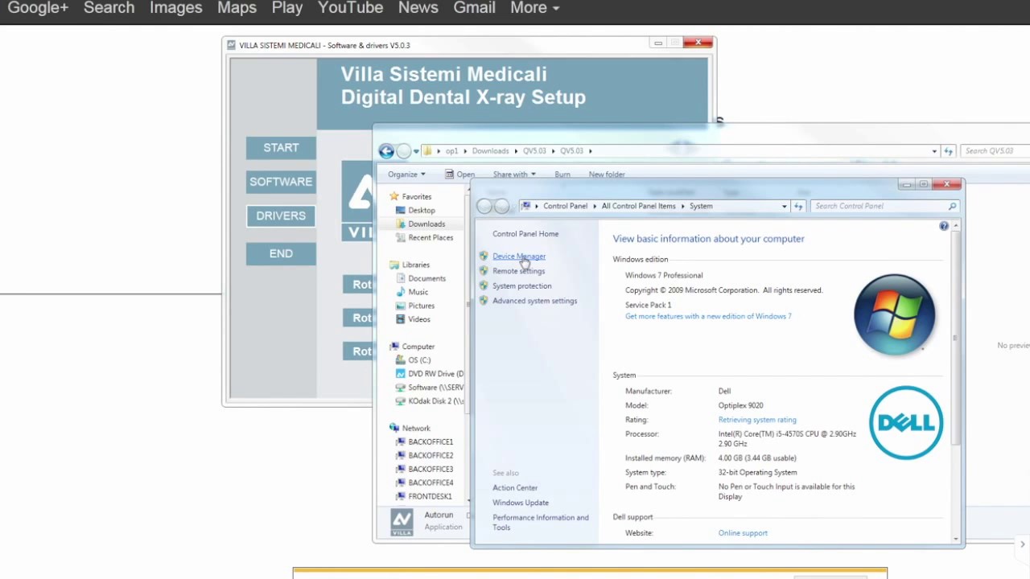Image resolution: width=1030 pixels, height=579 pixels.
Task: Open the Control Panel address bar dropdown
Action: pos(784,207)
